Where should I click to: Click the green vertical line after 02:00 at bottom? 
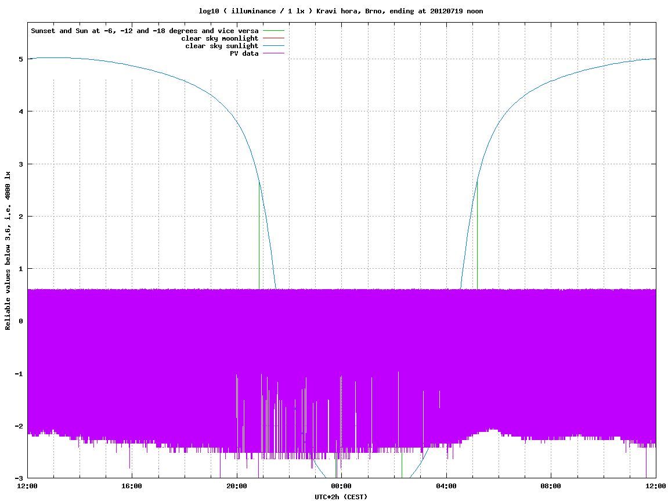click(402, 466)
